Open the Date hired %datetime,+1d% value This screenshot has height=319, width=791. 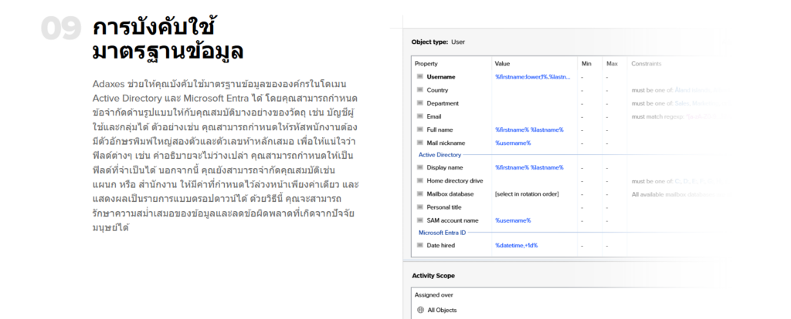click(516, 245)
